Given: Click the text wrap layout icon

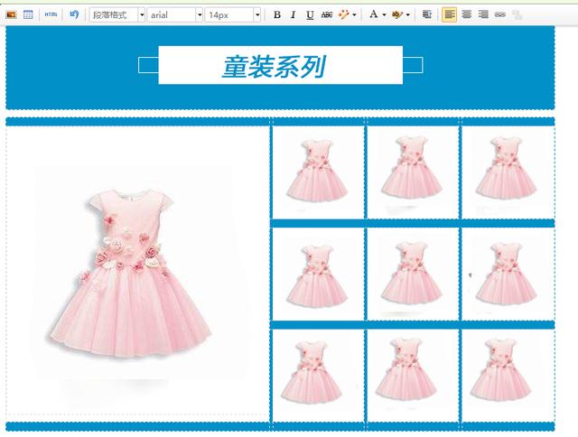Looking at the screenshot, I should [427, 14].
